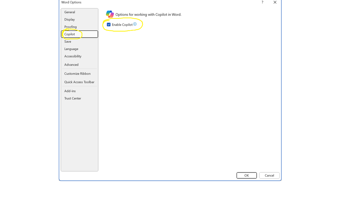
Task: Uncheck the Enable Copilot checkbox
Action: tap(109, 25)
